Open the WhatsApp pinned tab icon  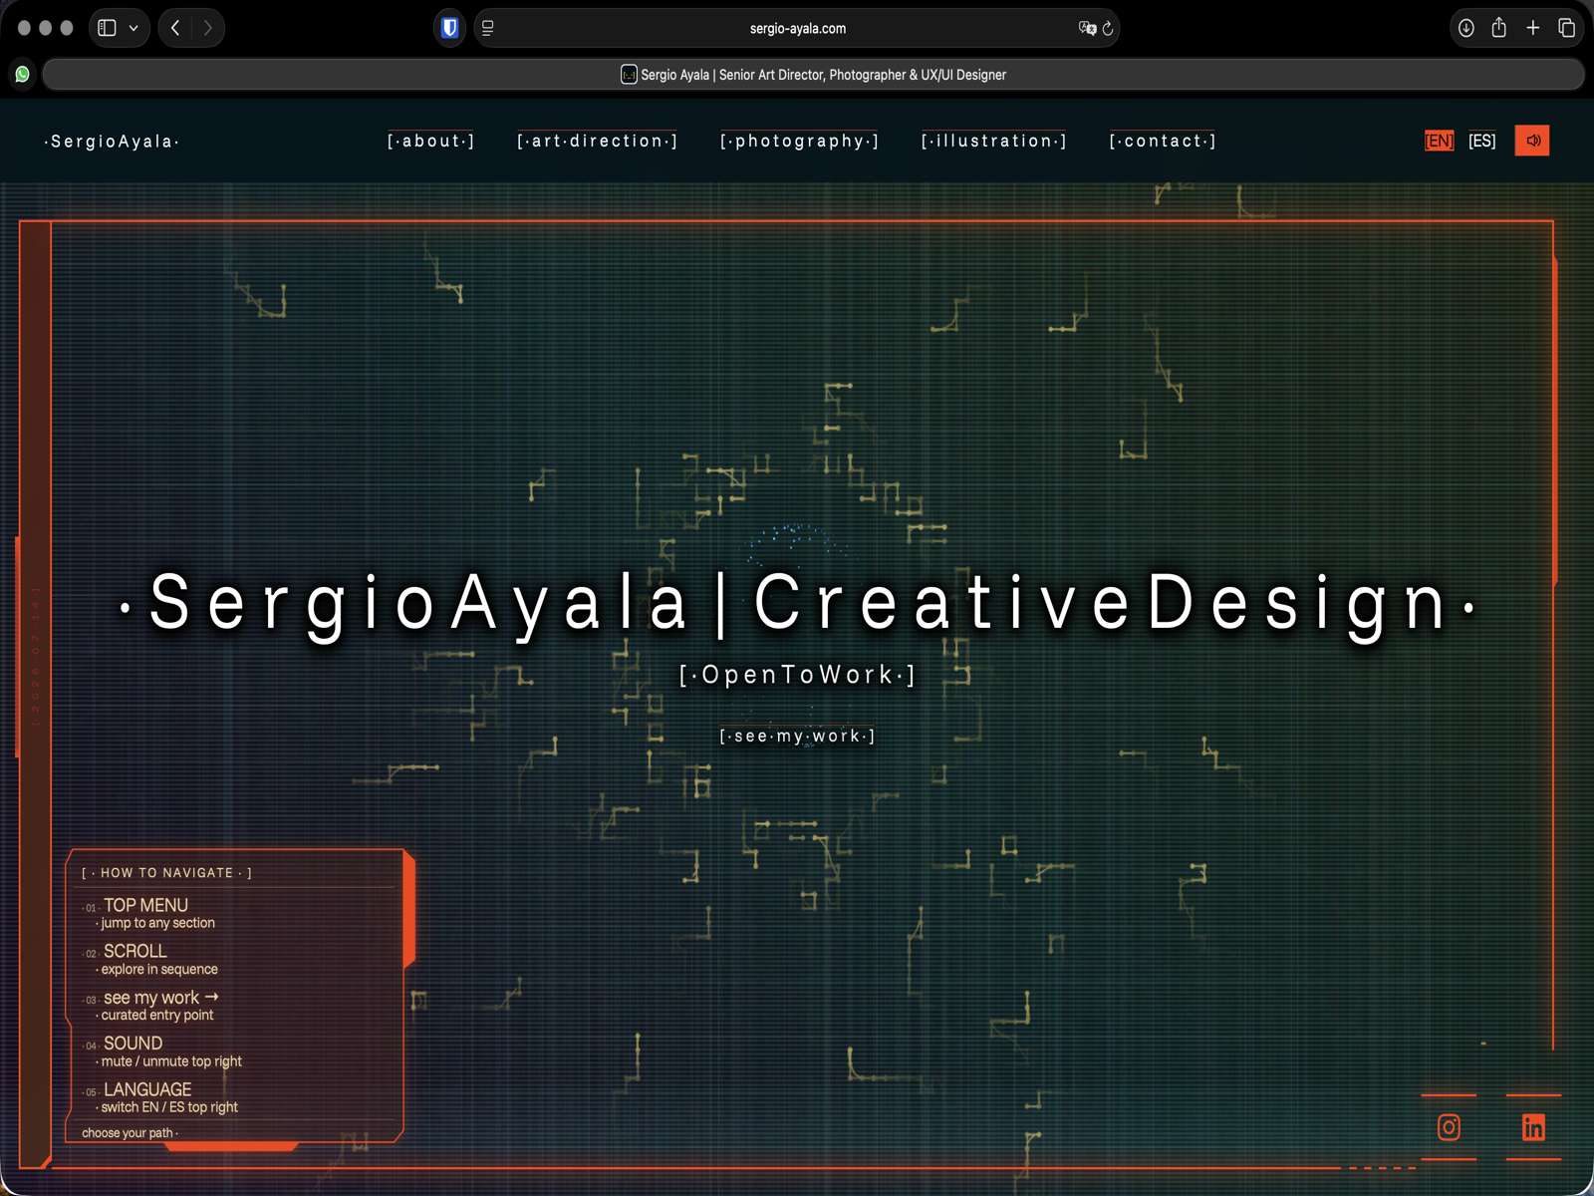click(22, 74)
